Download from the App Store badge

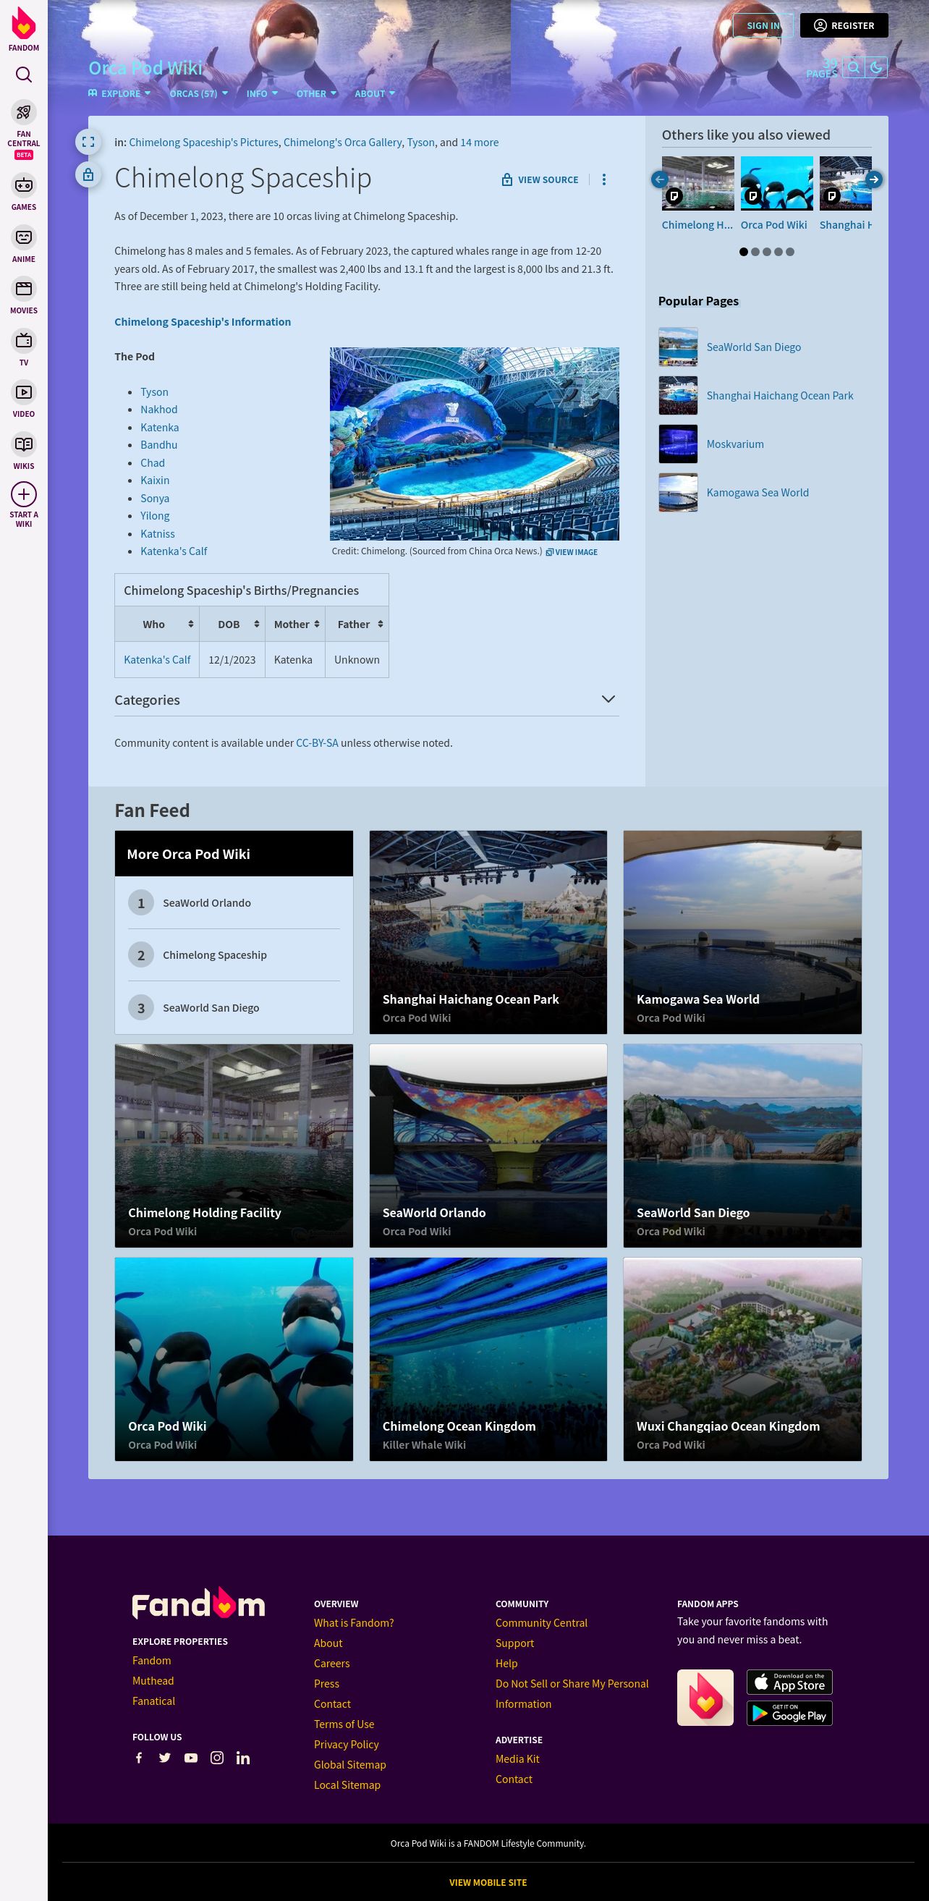[789, 1682]
